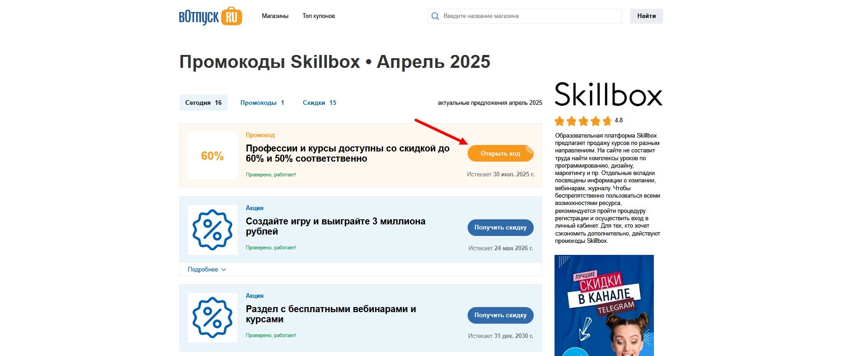Open the offer titled Профессии и курсы доступны со скидкой

347,153
